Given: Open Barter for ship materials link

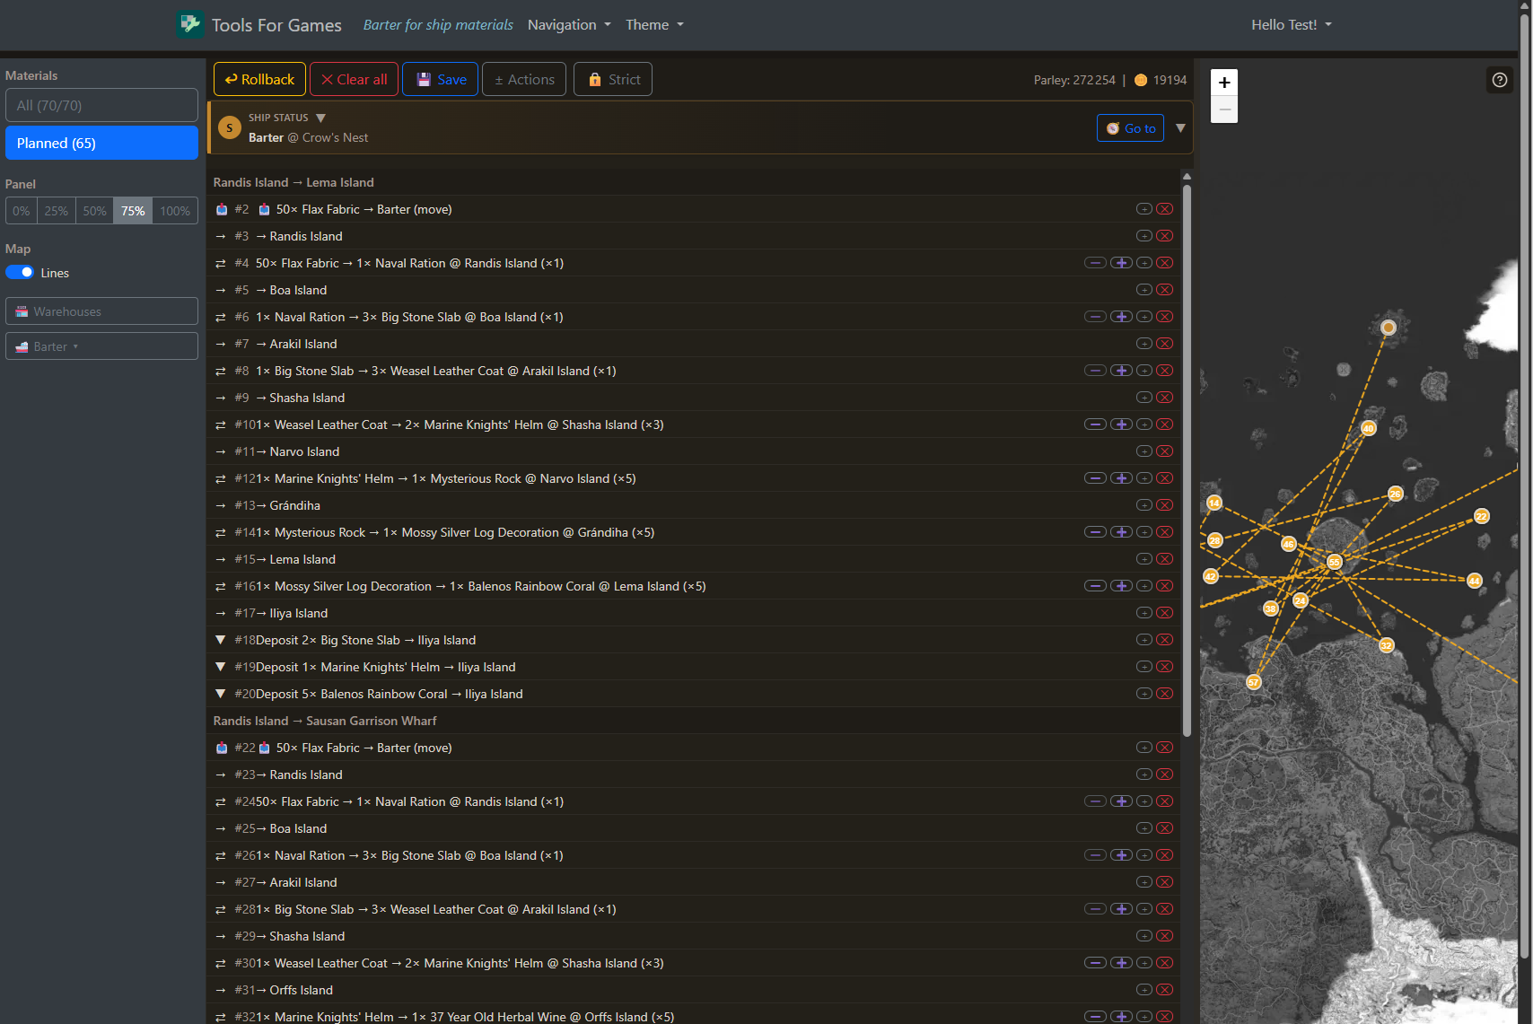Looking at the screenshot, I should (x=438, y=25).
